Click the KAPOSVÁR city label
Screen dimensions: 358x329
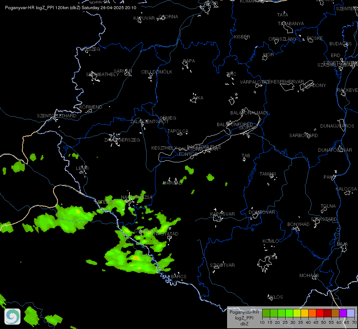(222, 214)
